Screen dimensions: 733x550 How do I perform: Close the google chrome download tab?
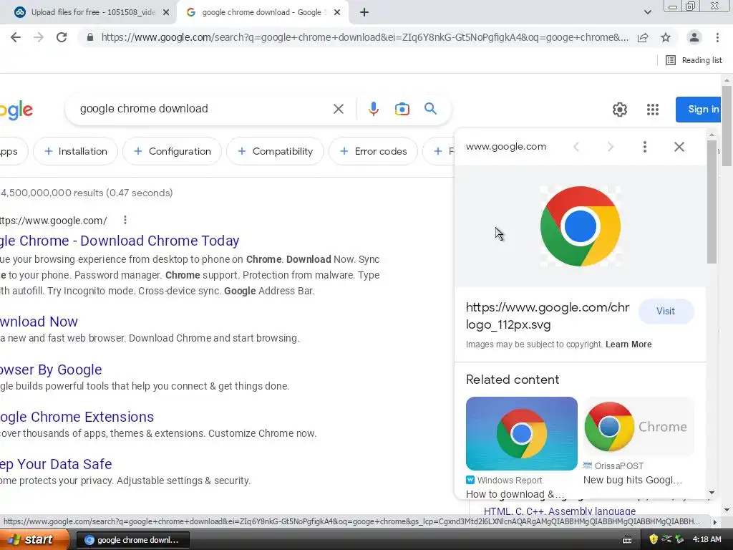coord(337,13)
